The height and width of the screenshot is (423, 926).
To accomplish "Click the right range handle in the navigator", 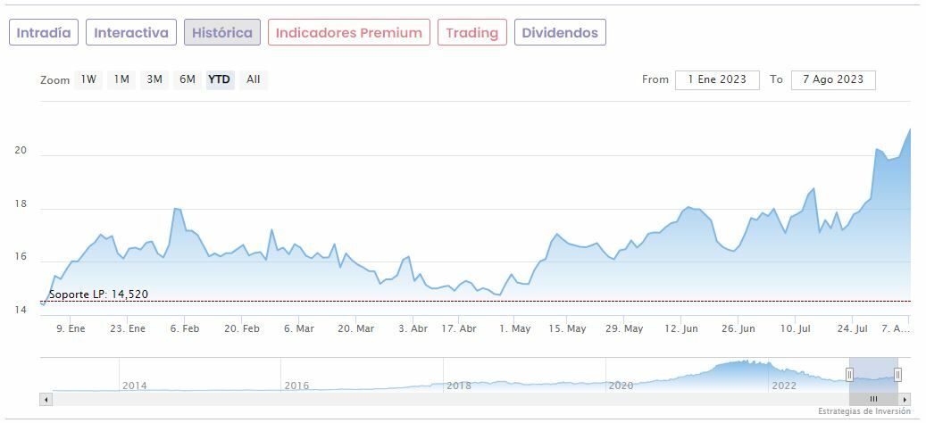I will click(x=897, y=375).
